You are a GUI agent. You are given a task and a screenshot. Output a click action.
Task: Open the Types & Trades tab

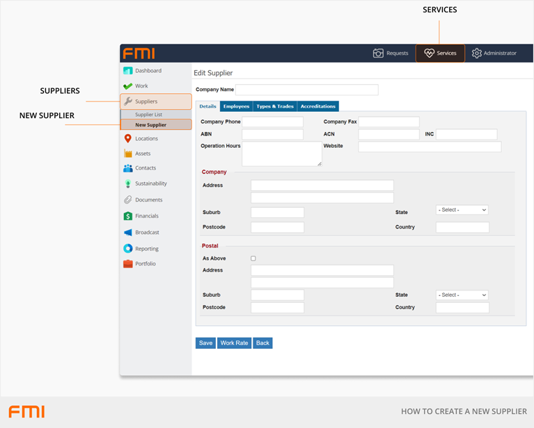point(275,106)
